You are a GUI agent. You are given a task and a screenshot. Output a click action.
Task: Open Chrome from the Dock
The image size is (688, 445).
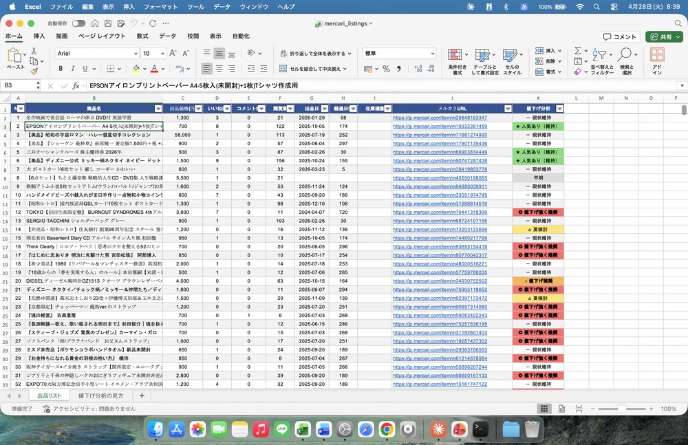click(387, 428)
